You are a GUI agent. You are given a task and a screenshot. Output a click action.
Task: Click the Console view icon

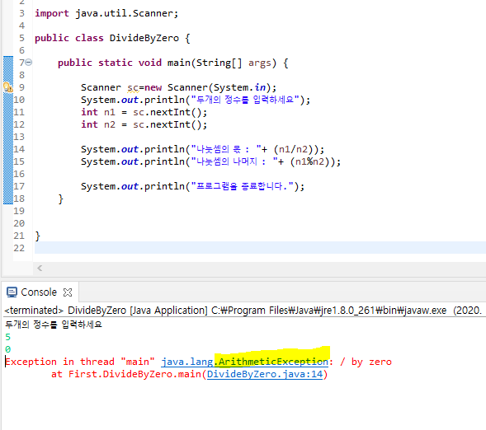click(12, 292)
